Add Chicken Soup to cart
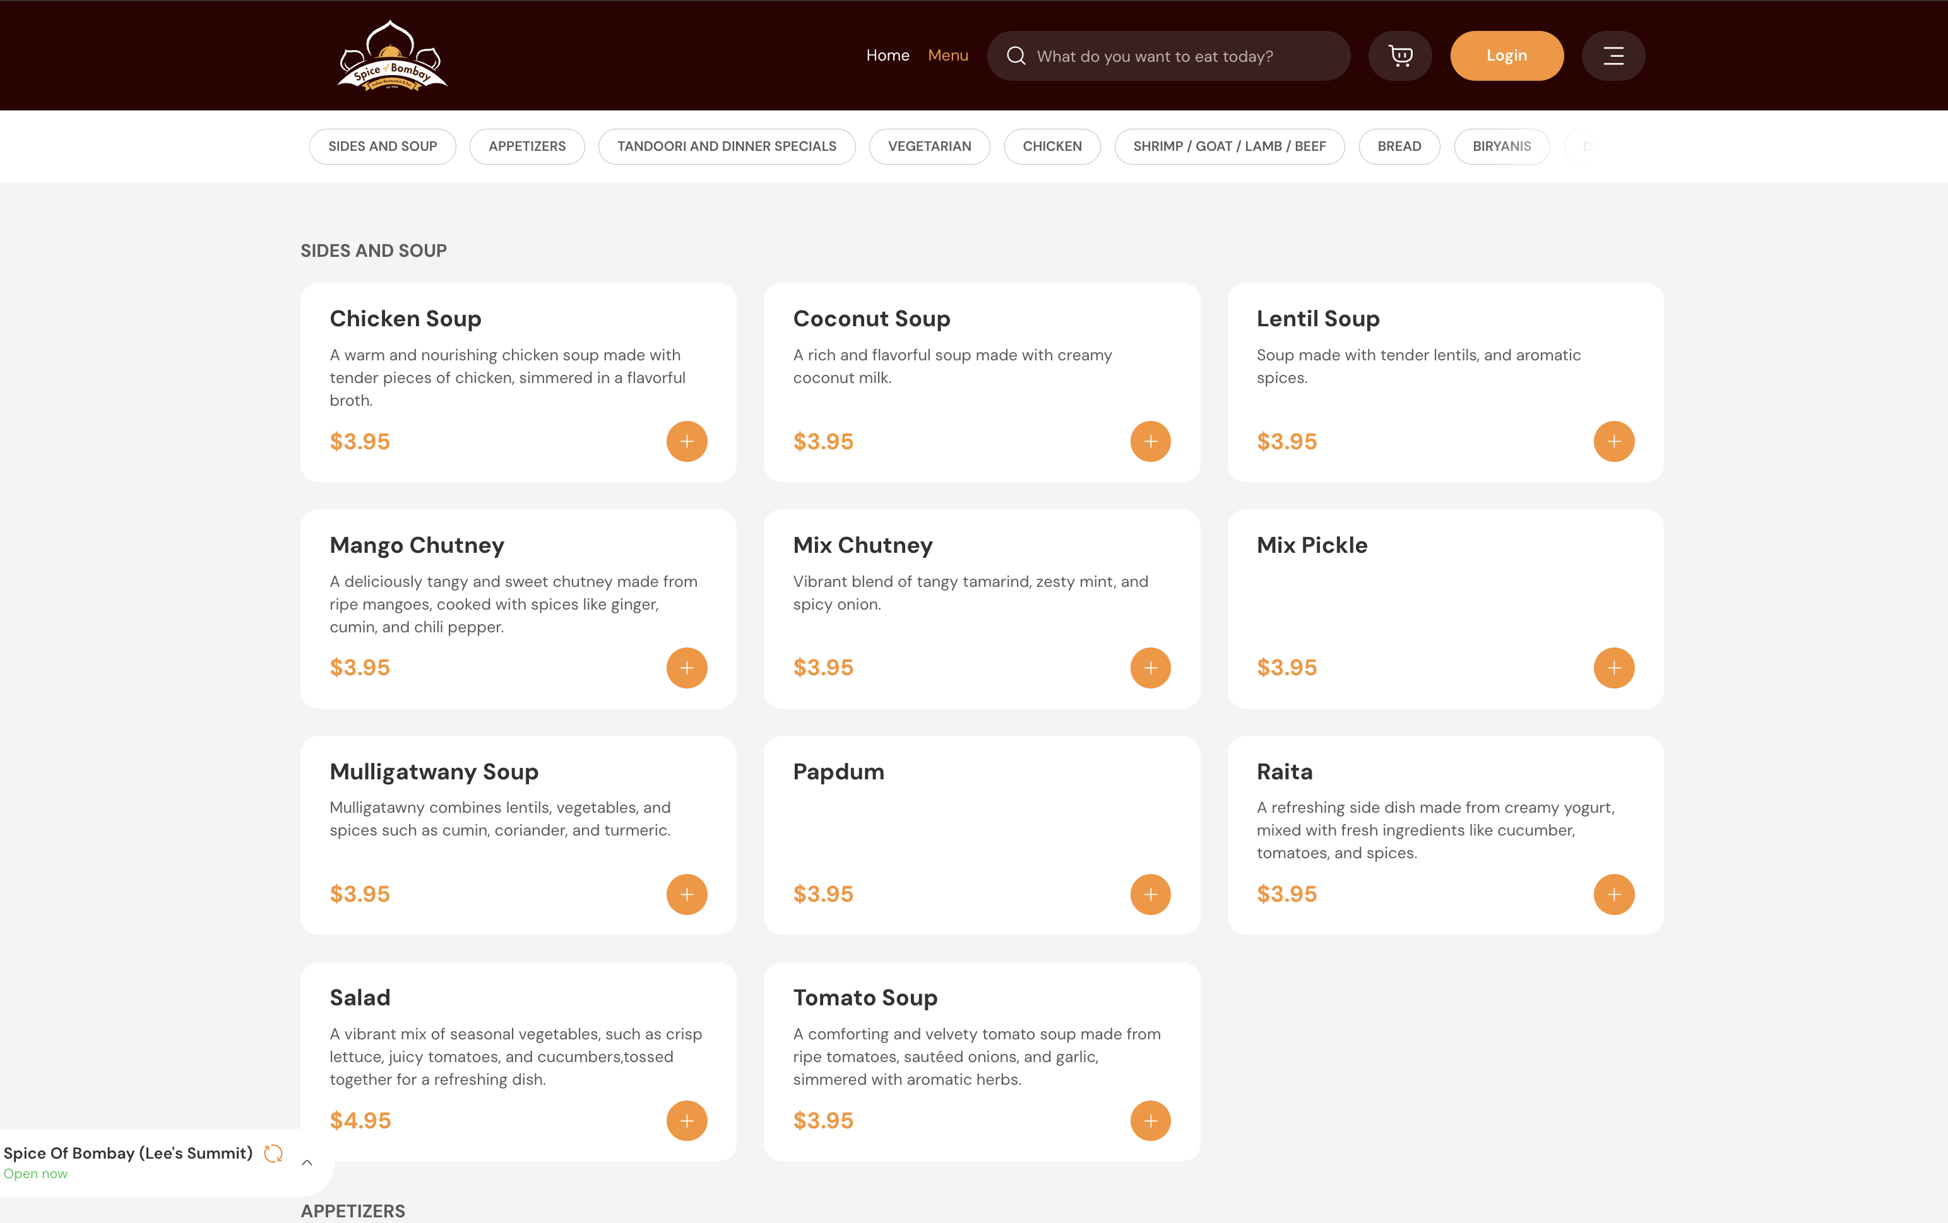 (686, 442)
